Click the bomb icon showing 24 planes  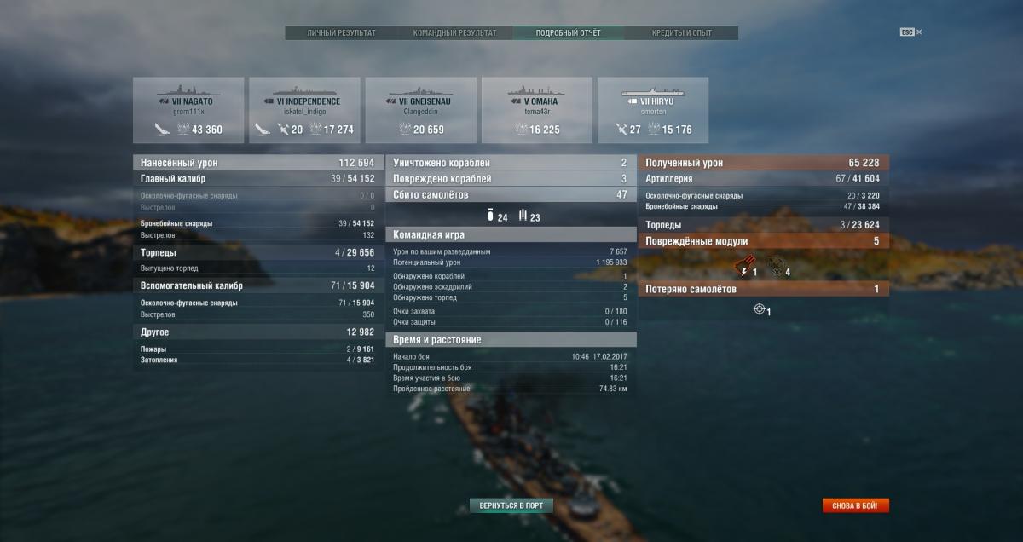[489, 216]
